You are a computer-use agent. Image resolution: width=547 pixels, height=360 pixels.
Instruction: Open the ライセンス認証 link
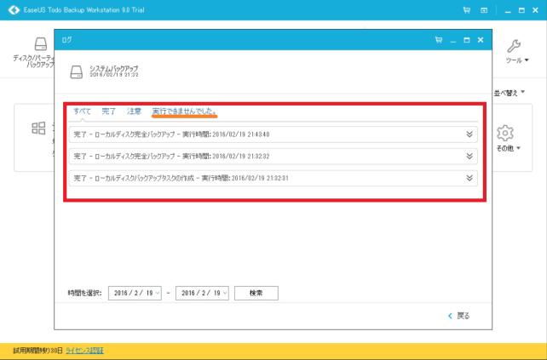[84, 351]
